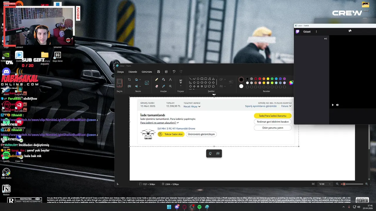Collapse Twitch sidebar with arrow icon
The image size is (376, 211).
click(325, 39)
